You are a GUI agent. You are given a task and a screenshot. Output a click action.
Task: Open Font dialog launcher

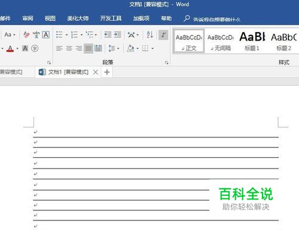click(49, 63)
